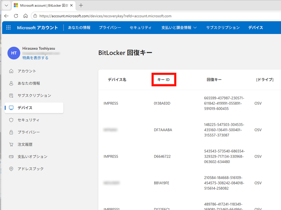Click Microsoft アカウント header title

[x=37, y=28]
